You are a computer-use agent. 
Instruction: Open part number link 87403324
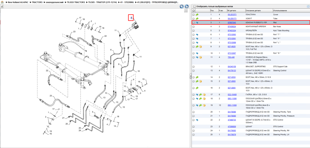(x=232, y=31)
